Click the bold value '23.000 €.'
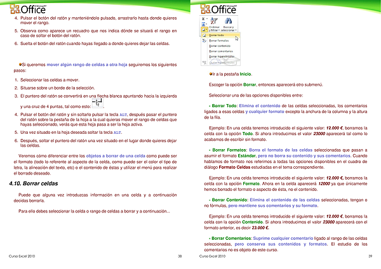The image size is (381, 269). click(260, 228)
